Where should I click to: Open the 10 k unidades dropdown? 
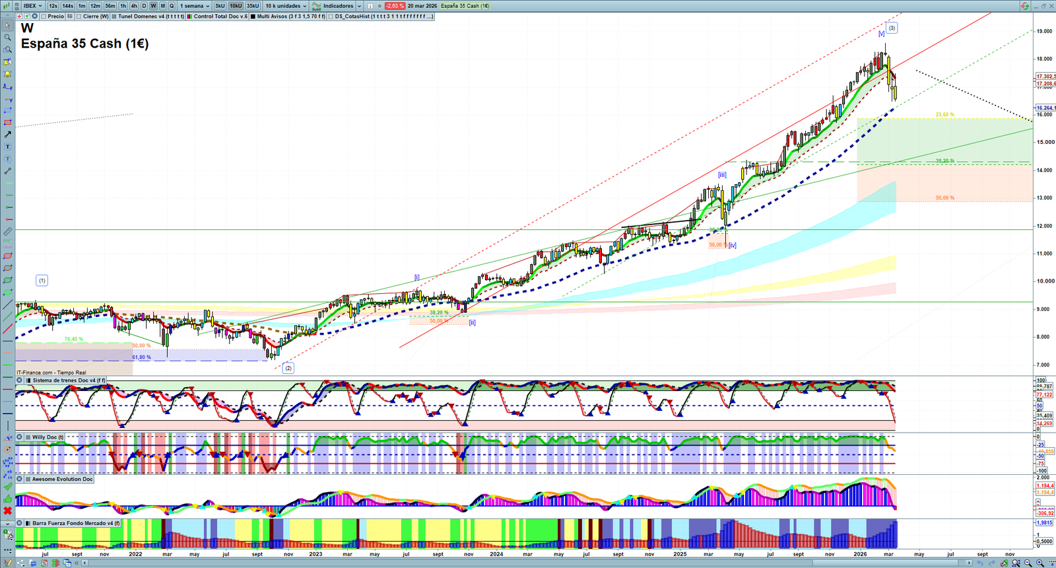(286, 6)
